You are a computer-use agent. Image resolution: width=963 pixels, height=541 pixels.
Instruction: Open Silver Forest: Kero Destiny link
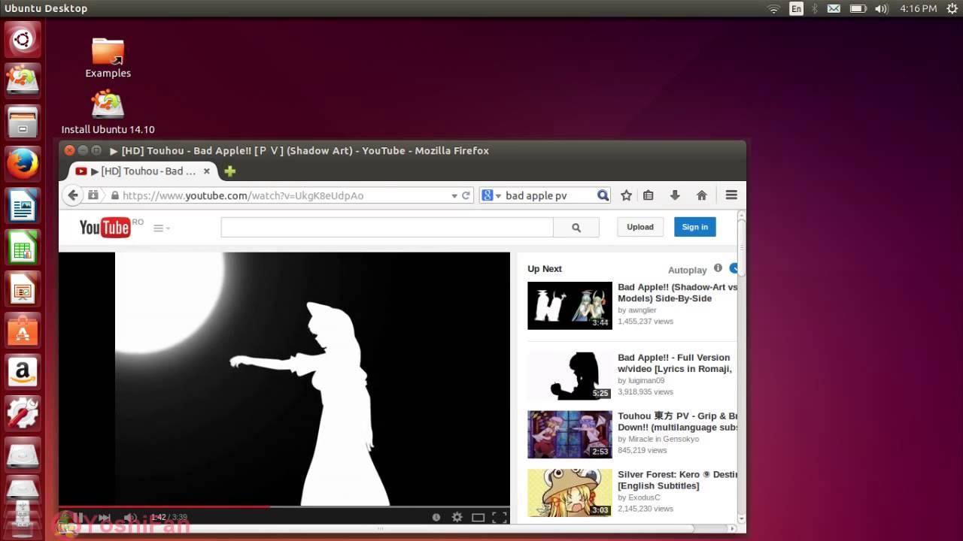pos(677,480)
